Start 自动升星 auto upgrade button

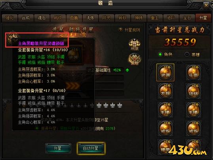pyautogui.click(x=91, y=148)
